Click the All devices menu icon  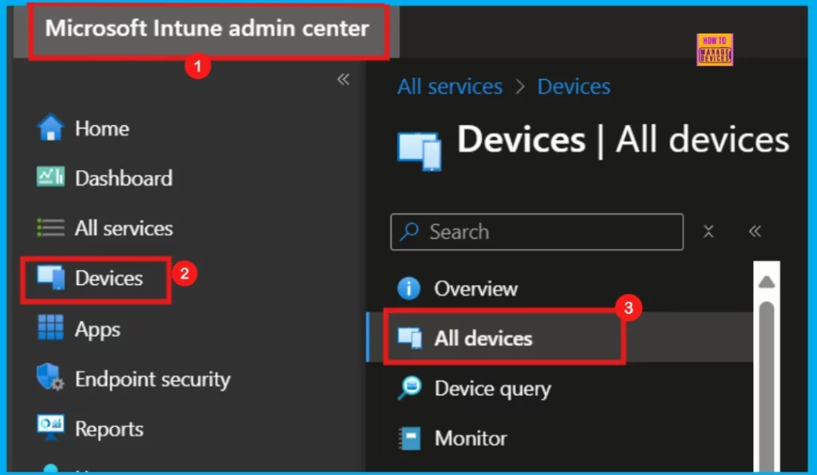click(x=410, y=338)
